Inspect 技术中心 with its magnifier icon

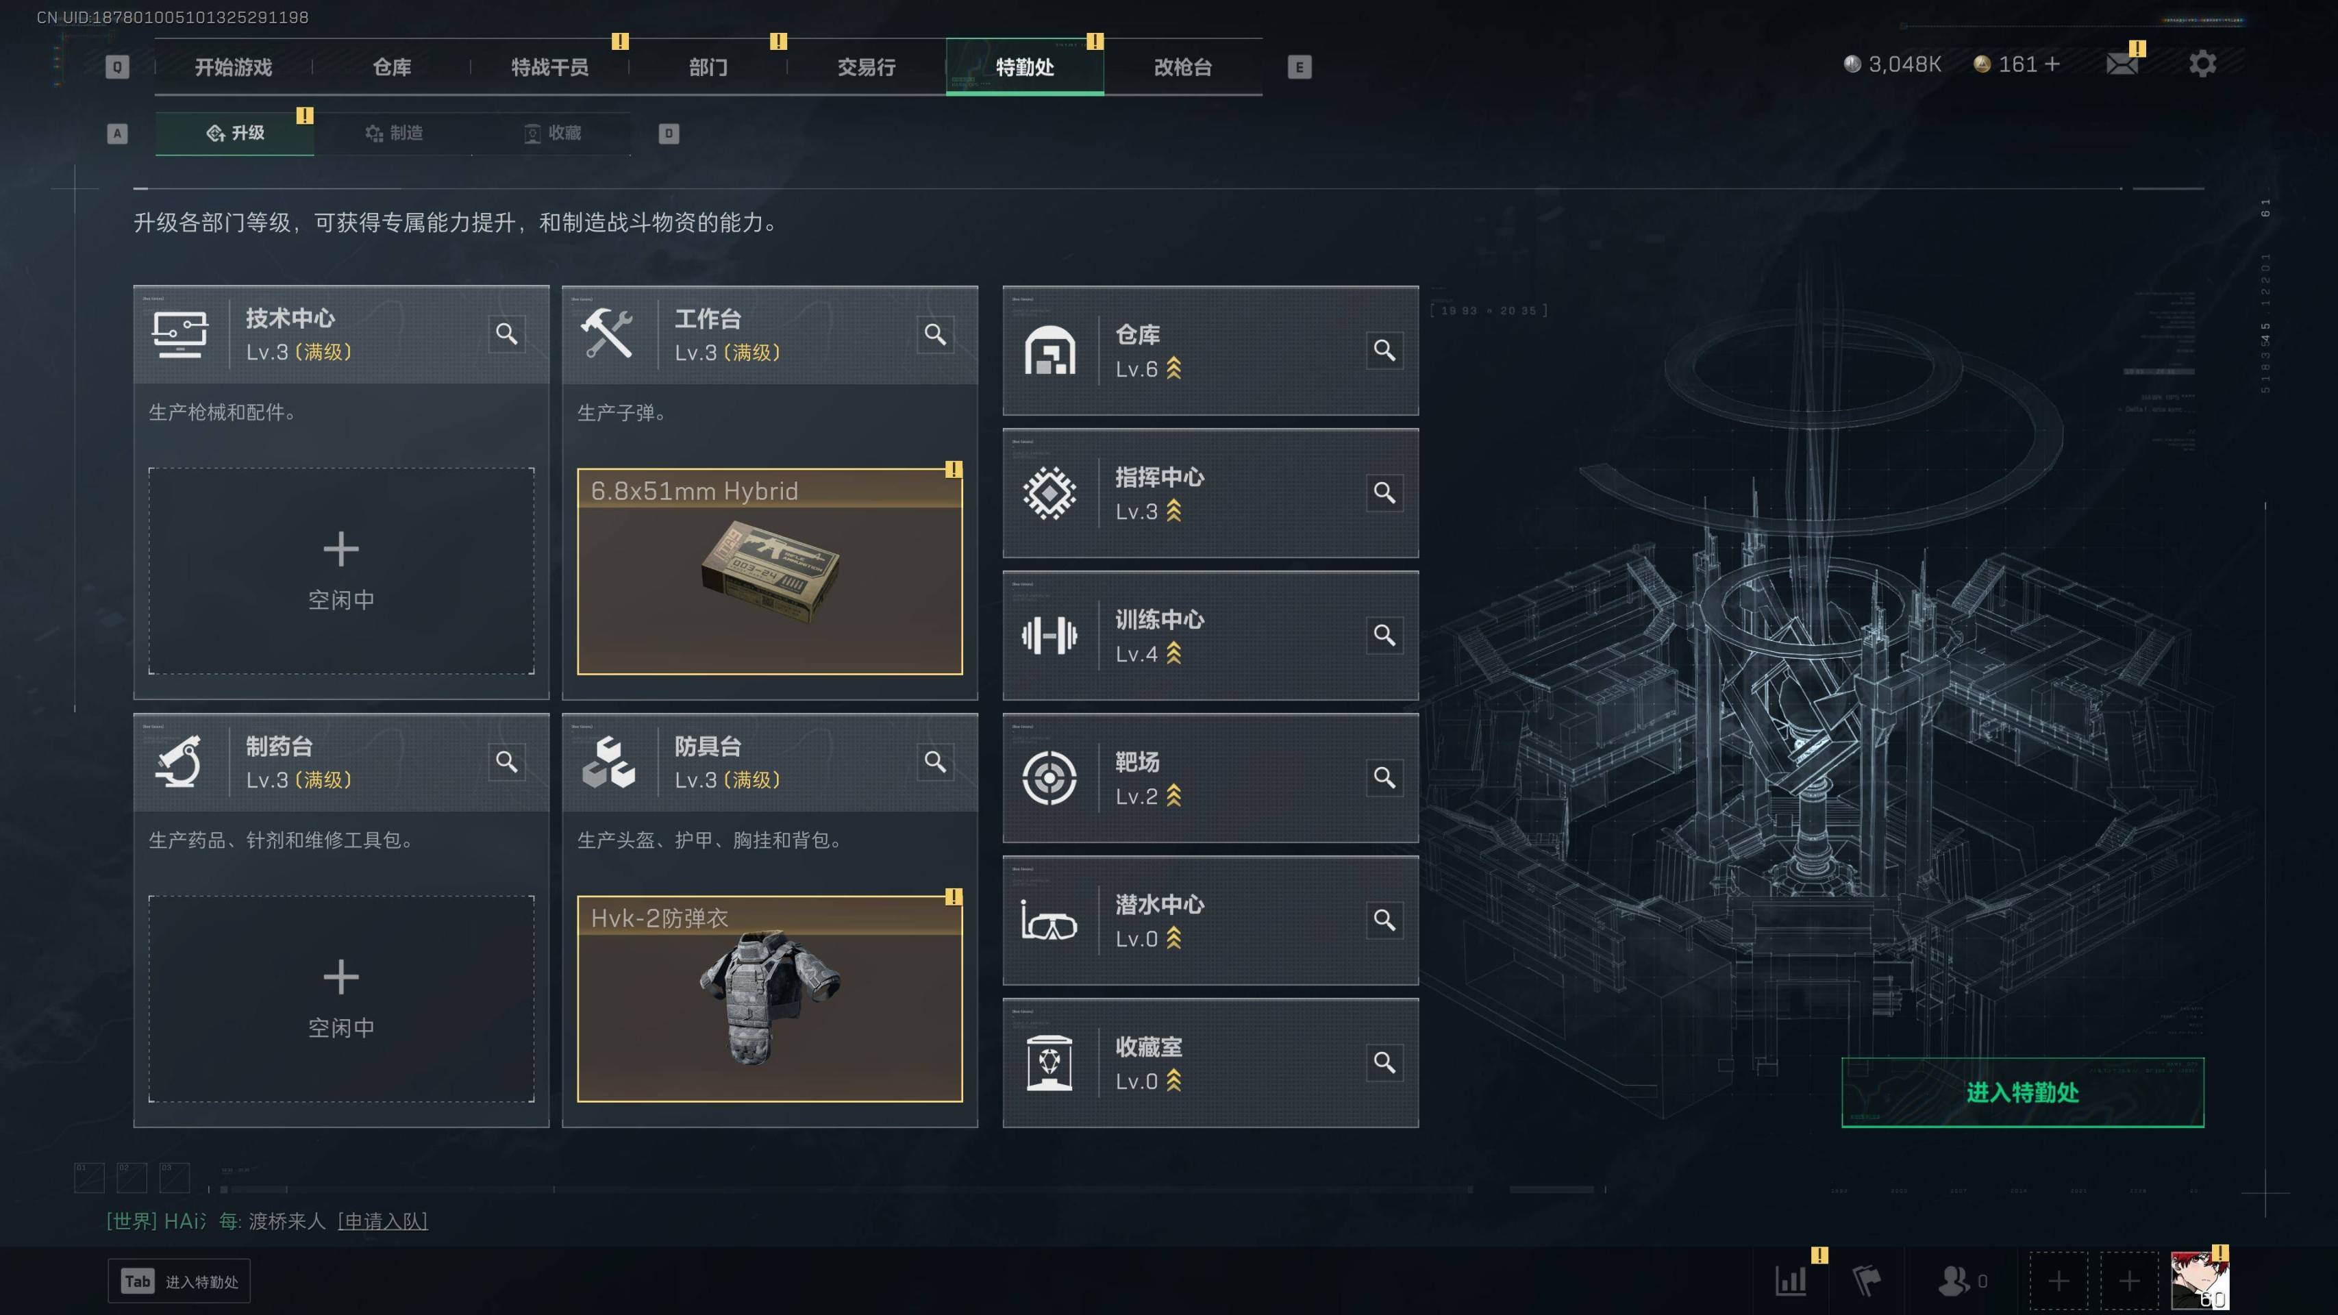tap(506, 334)
